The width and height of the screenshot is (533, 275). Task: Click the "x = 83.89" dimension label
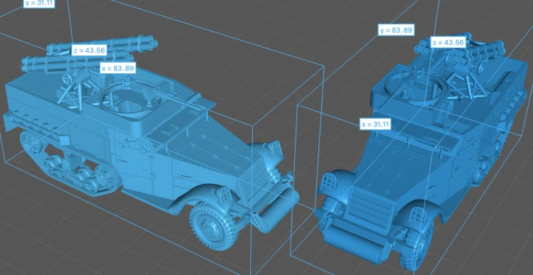[x=118, y=68]
